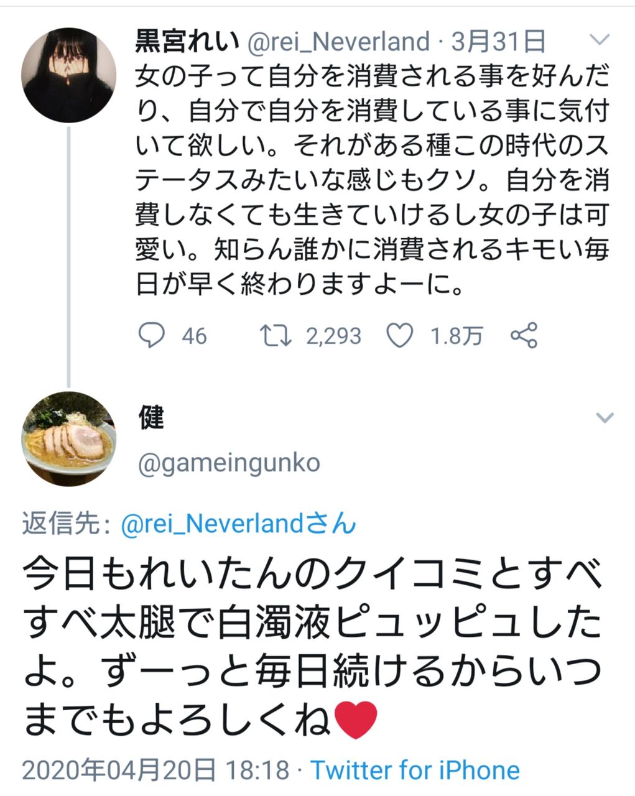Open the first tweet's down-chevron menu
635x796 pixels.
(600, 41)
